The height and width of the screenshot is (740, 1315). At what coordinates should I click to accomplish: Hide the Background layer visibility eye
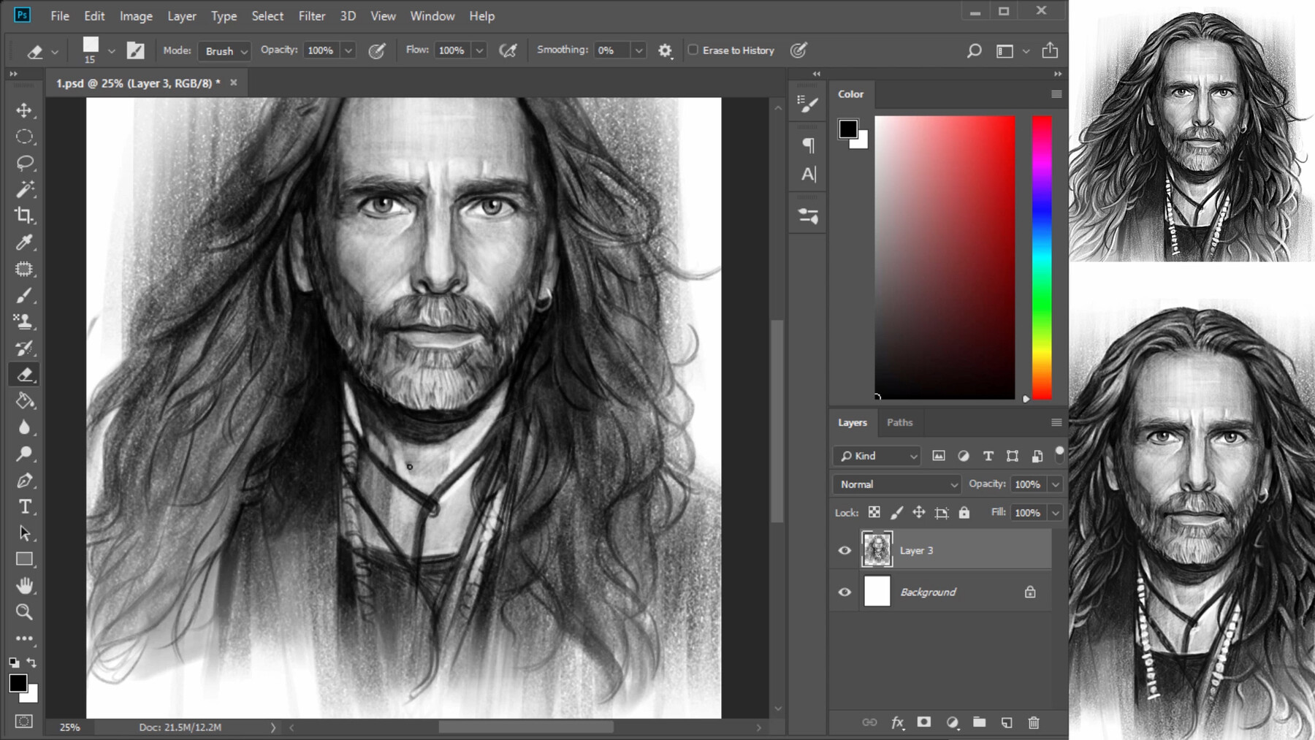tap(845, 592)
